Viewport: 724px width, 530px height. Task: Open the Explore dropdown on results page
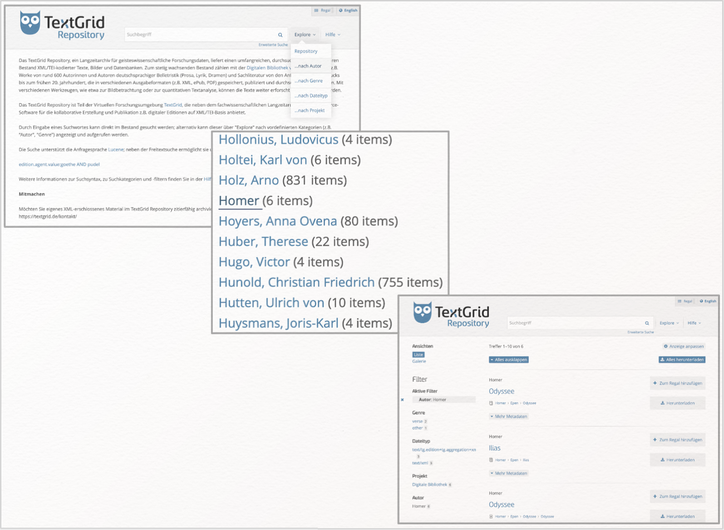pos(669,323)
